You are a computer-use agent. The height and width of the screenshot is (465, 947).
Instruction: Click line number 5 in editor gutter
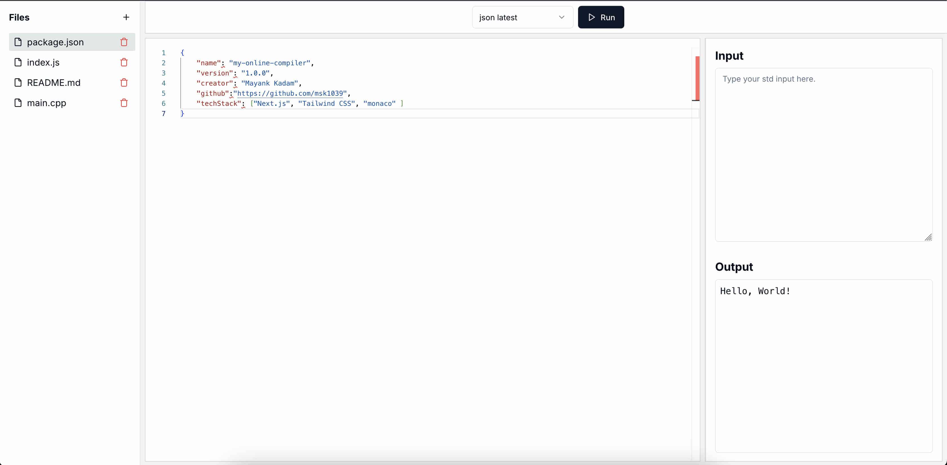pos(163,93)
